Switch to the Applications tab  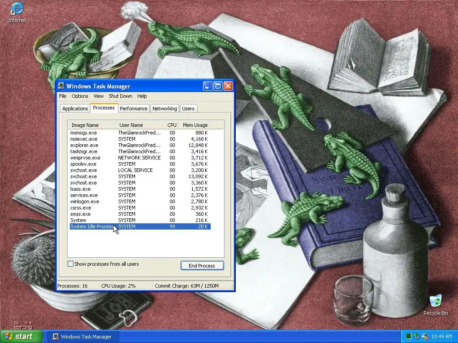[x=75, y=109]
